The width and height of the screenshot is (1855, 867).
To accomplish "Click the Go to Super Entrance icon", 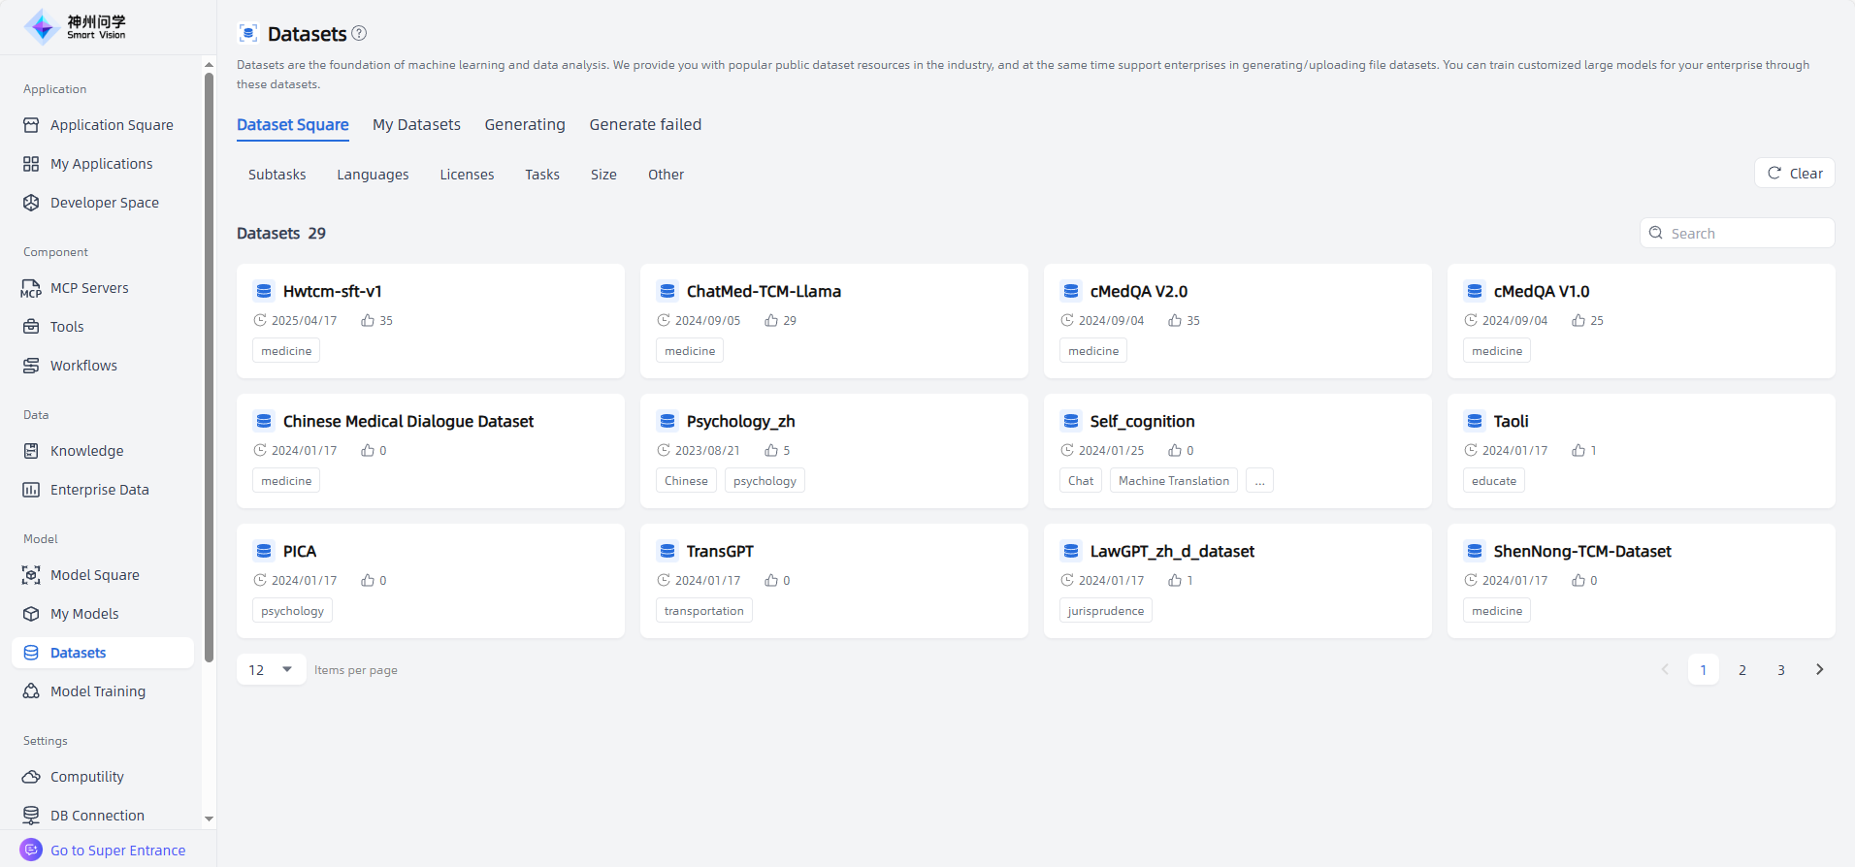I will [x=31, y=850].
